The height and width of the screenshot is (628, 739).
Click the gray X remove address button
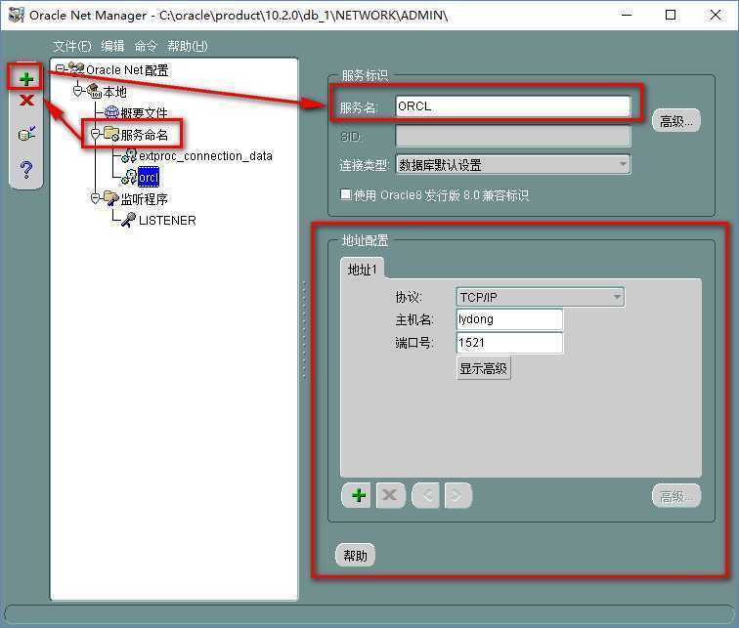(390, 495)
